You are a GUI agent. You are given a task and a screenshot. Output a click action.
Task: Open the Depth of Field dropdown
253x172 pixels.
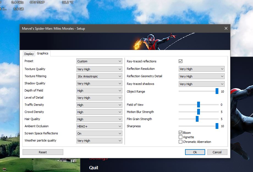pyautogui.click(x=99, y=91)
